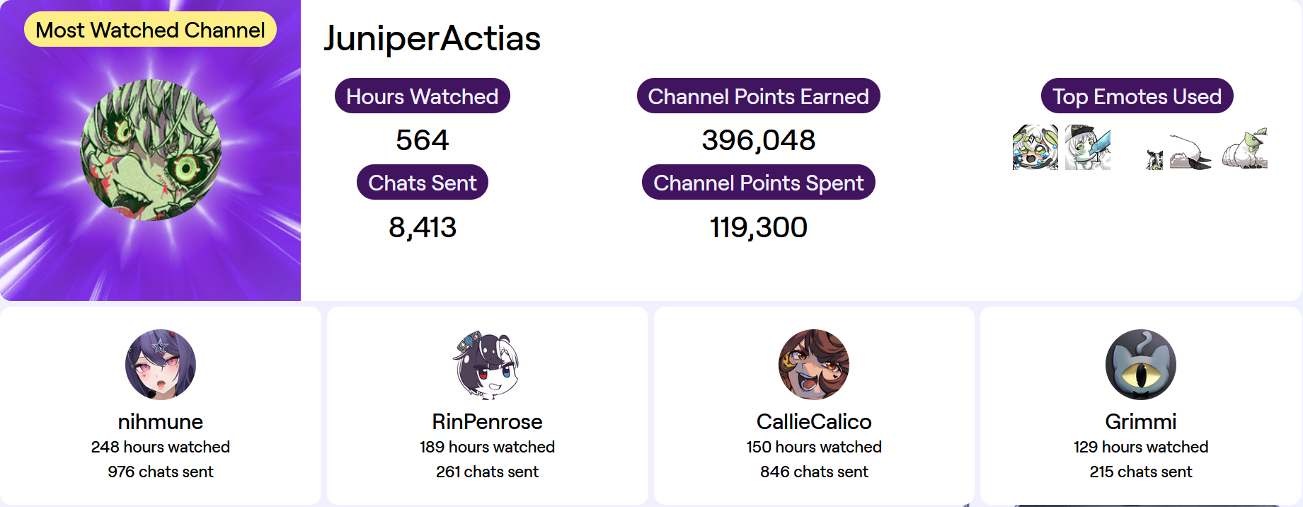Click the Channel Points Earned label
The height and width of the screenshot is (507, 1303).
(x=759, y=96)
